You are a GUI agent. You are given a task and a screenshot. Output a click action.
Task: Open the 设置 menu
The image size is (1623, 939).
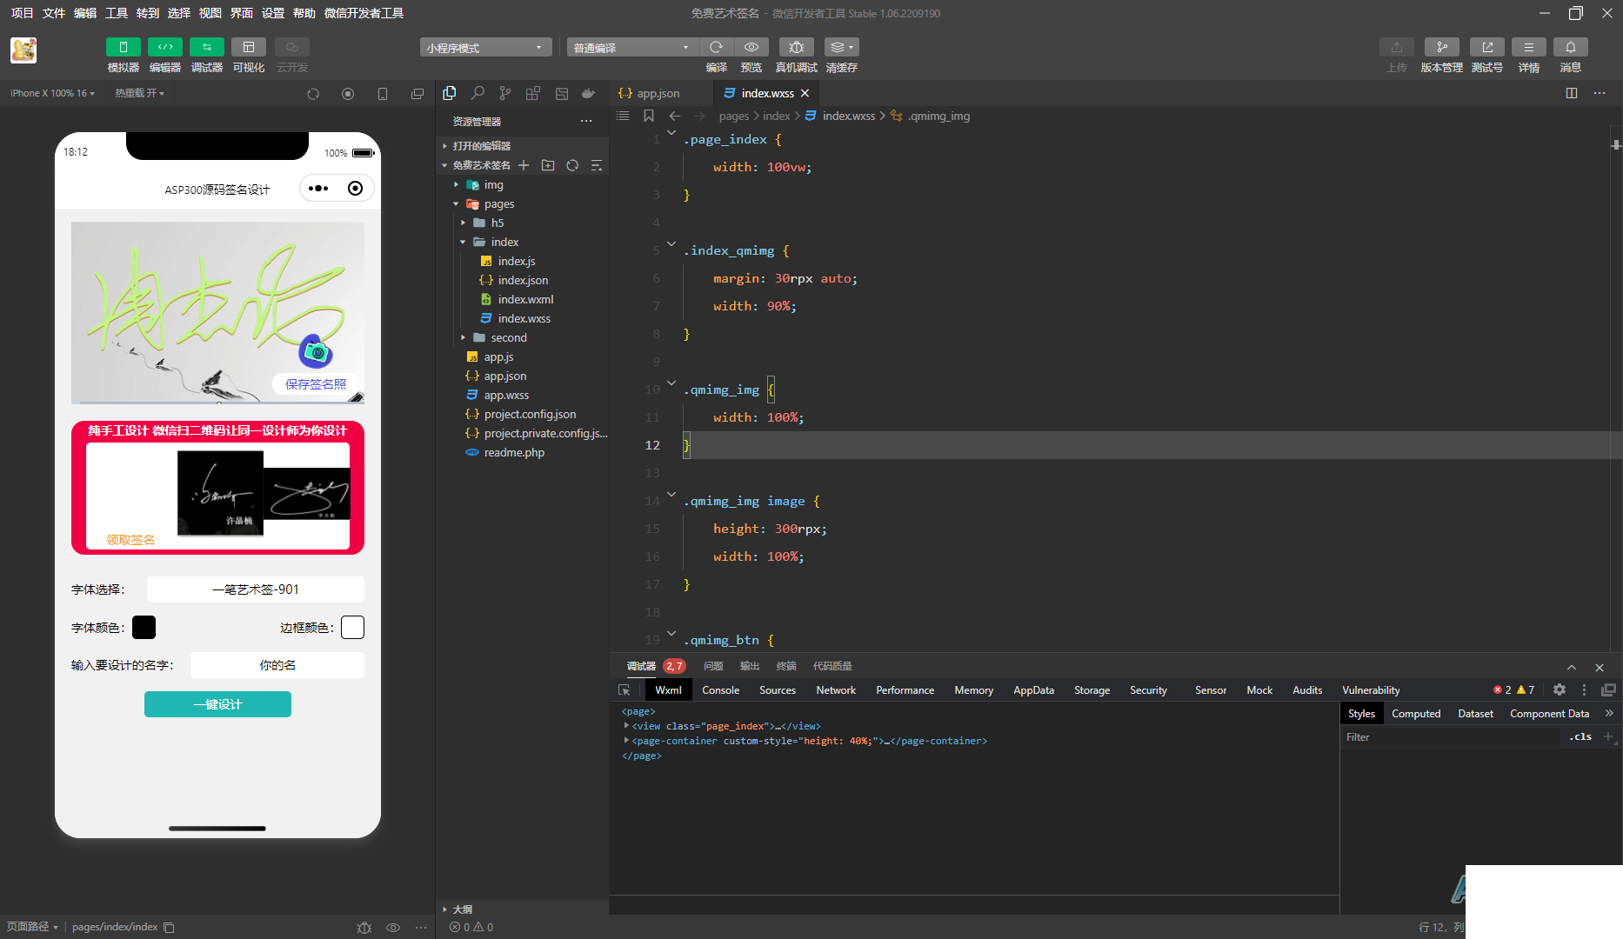coord(273,13)
